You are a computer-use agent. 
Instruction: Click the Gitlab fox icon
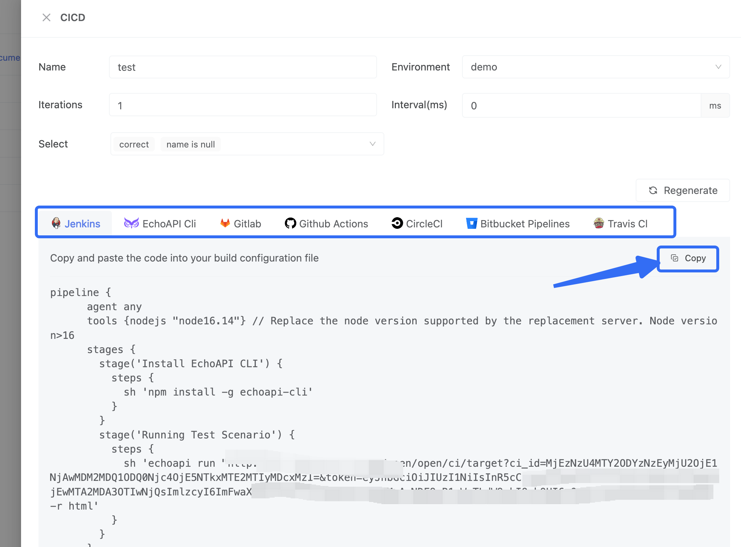tap(225, 223)
